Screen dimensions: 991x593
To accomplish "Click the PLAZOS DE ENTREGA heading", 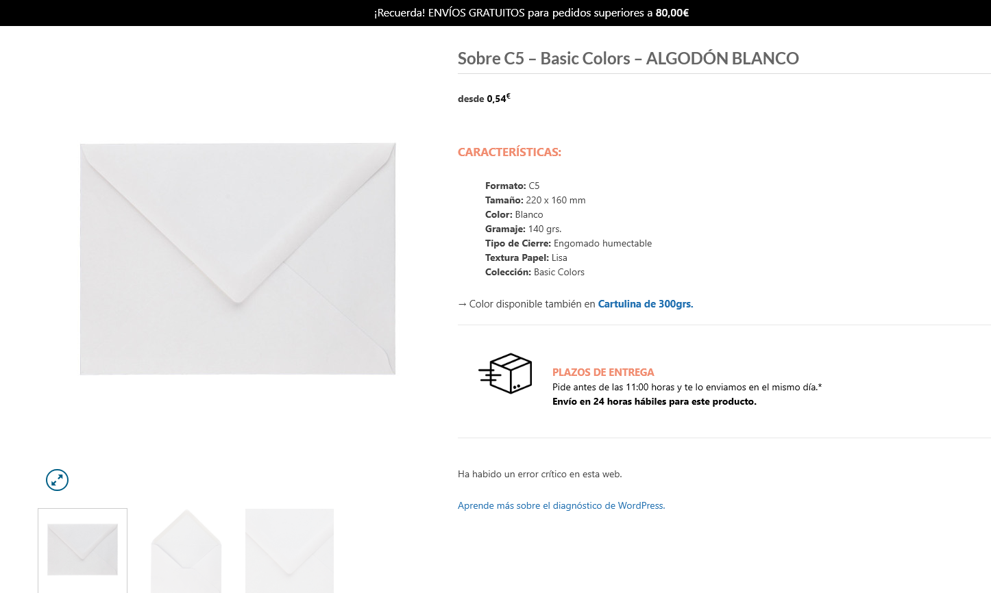I will coord(603,373).
